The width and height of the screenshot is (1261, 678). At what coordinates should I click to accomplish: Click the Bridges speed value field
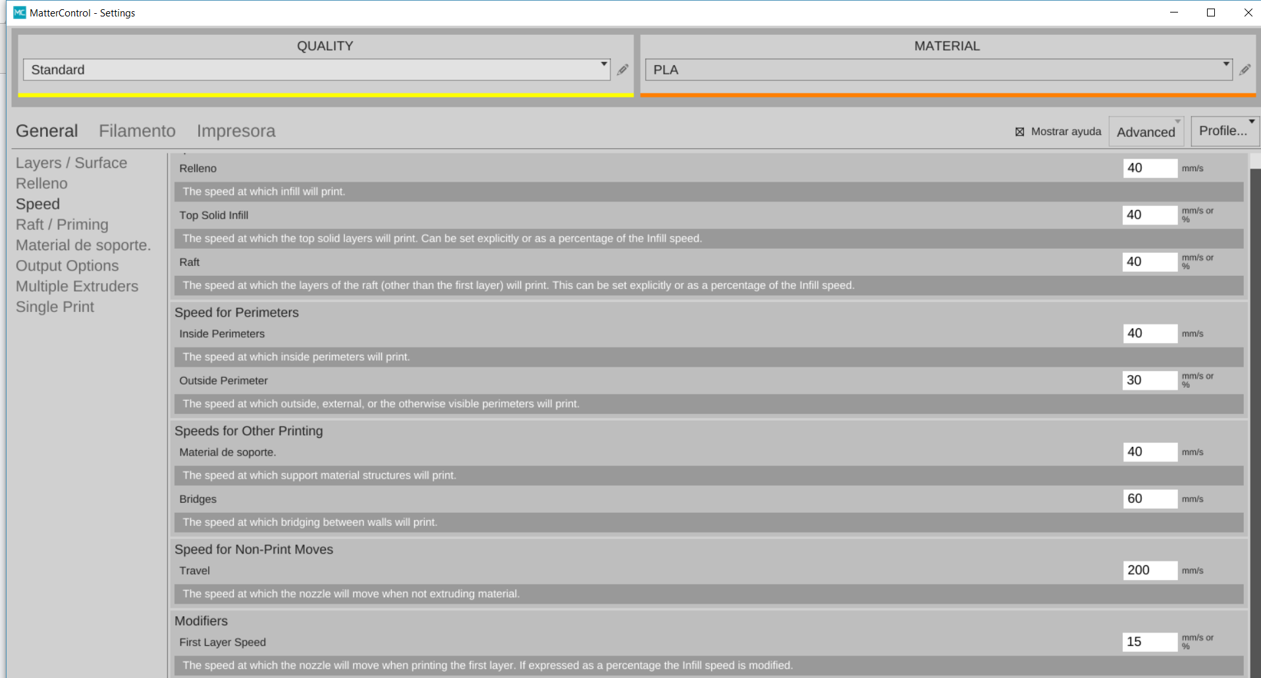tap(1149, 498)
